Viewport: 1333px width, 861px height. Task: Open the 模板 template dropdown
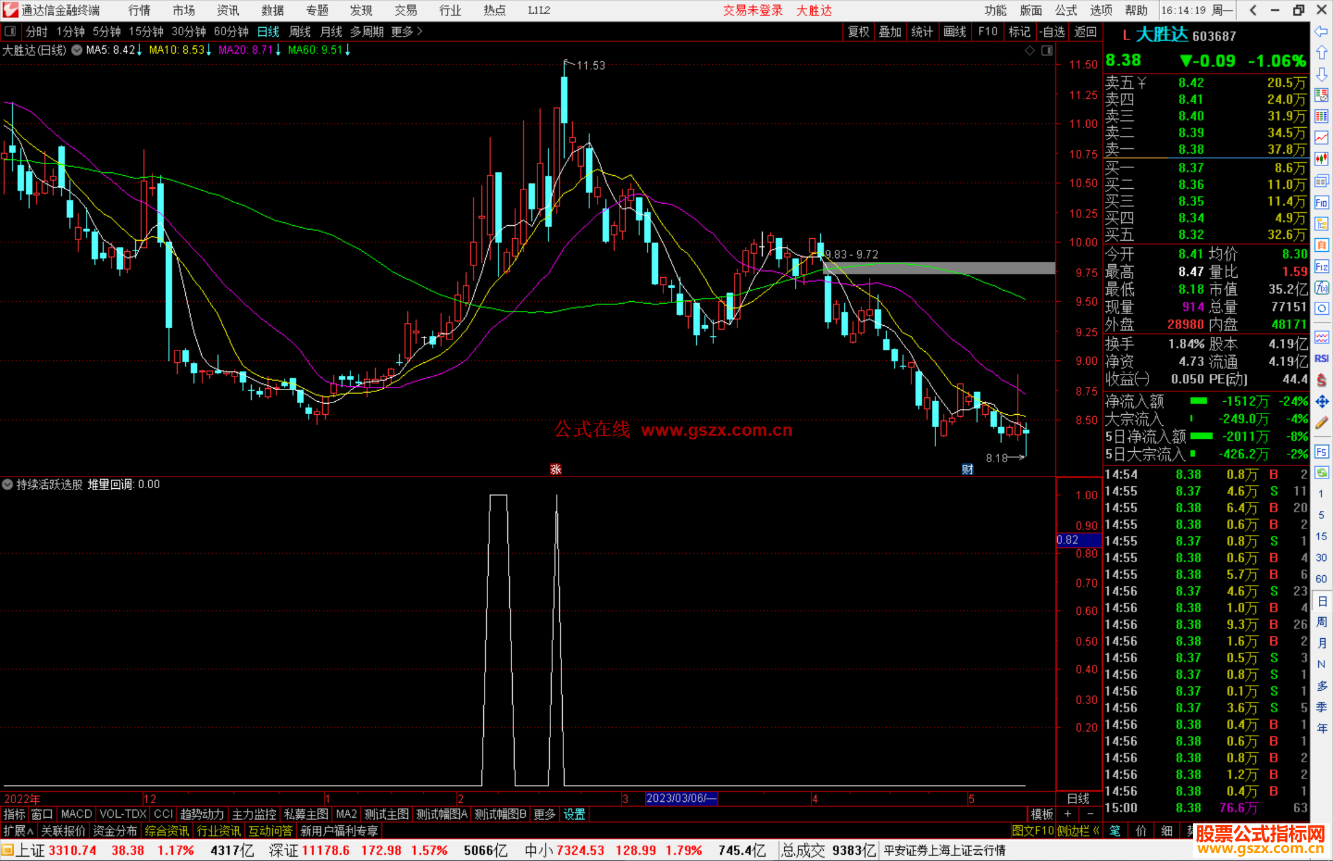tap(1042, 814)
